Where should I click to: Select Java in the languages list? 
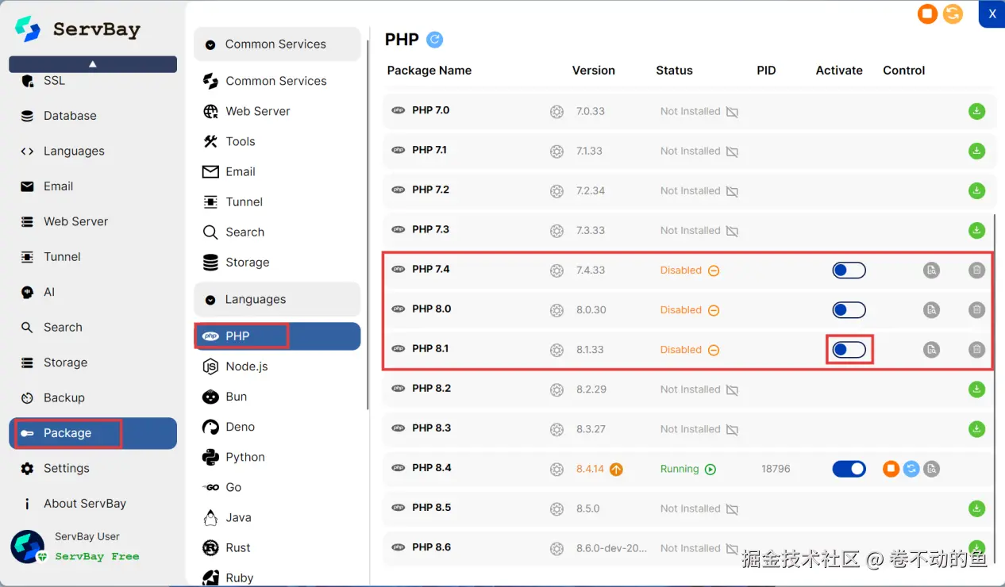tap(277, 517)
